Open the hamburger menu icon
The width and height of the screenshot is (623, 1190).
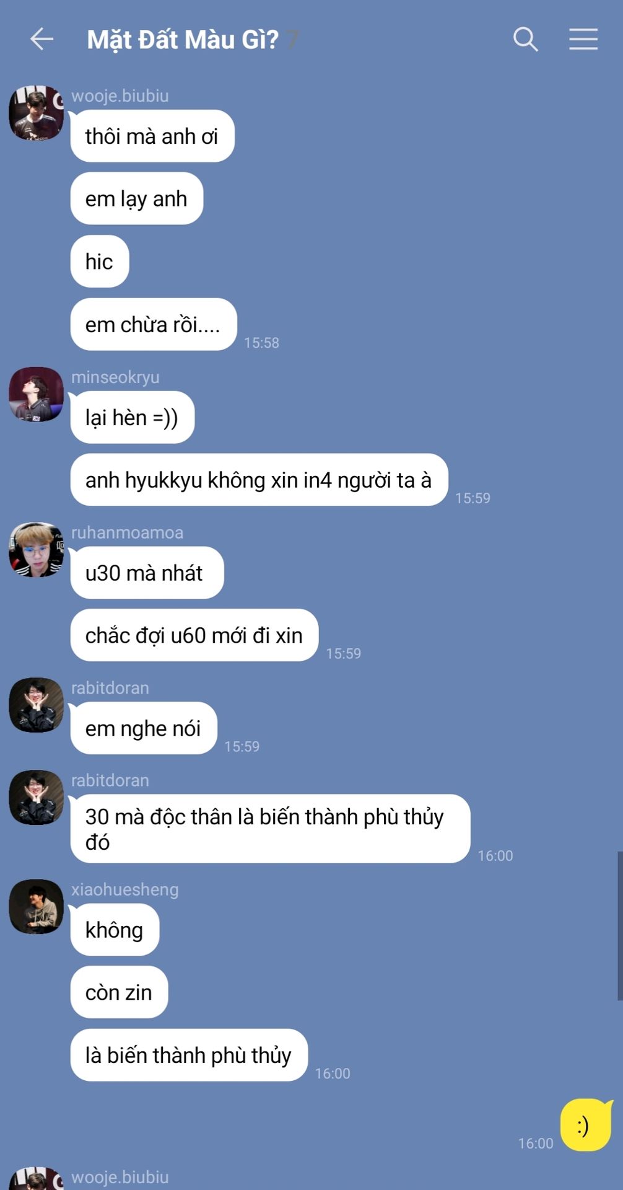[x=583, y=39]
